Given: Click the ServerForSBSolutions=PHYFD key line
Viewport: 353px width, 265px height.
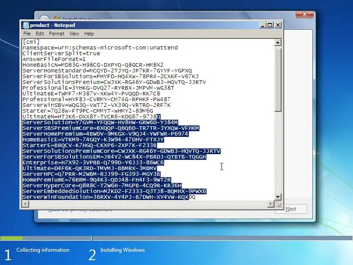Looking at the screenshot, I should (111, 76).
